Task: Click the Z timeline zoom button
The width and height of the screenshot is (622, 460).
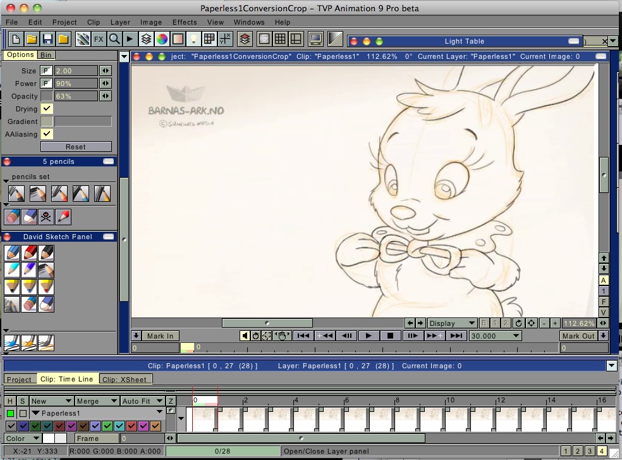Action: 171,401
